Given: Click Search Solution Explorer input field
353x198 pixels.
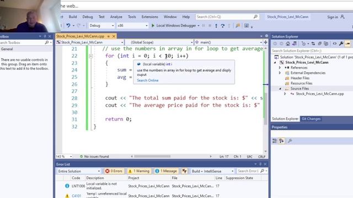Looking at the screenshot, I should (x=312, y=51).
